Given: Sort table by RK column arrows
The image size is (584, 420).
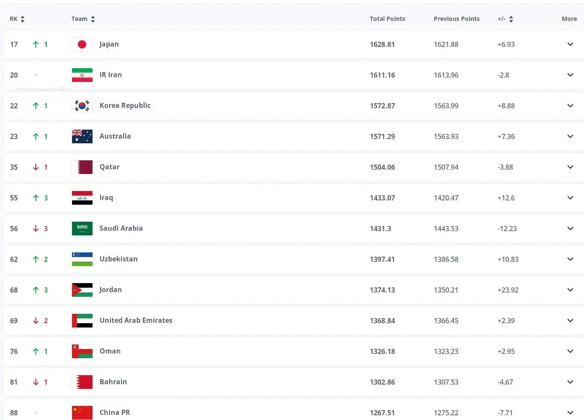Looking at the screenshot, I should (x=23, y=19).
